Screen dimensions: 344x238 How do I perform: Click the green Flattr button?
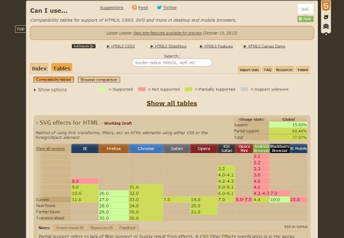(x=305, y=19)
